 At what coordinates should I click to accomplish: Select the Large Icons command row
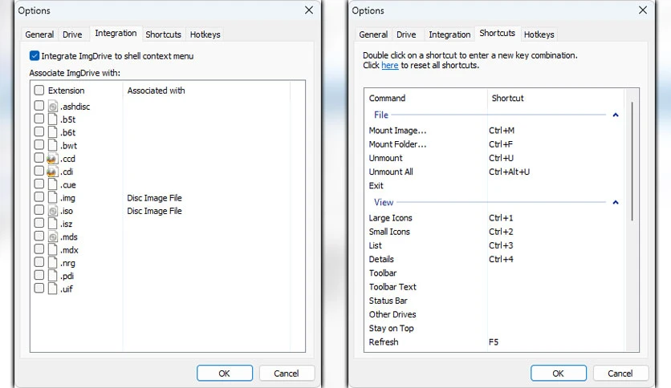tap(494, 217)
